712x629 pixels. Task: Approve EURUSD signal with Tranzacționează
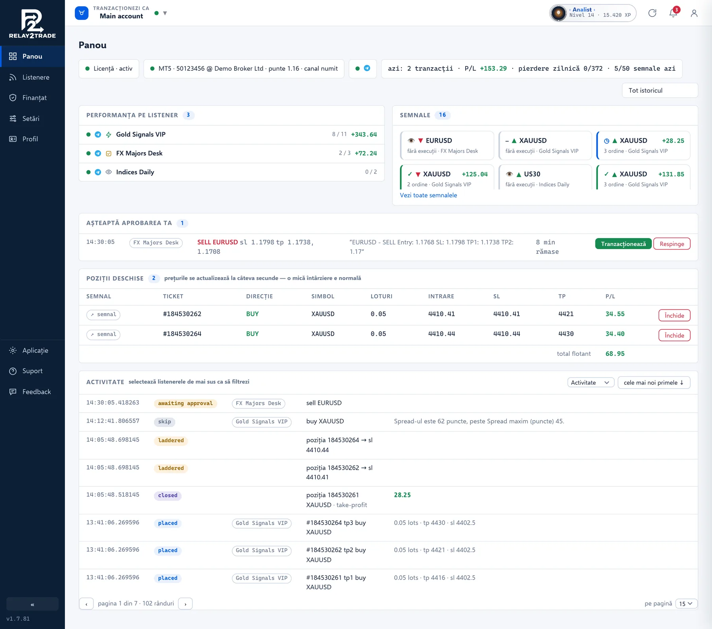coord(623,244)
